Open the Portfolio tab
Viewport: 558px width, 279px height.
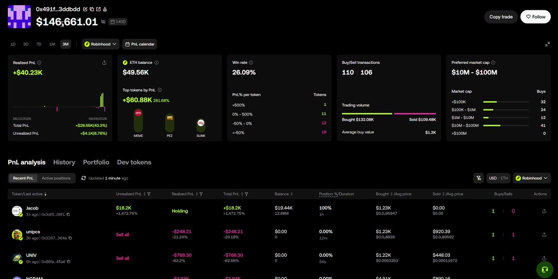(x=96, y=162)
